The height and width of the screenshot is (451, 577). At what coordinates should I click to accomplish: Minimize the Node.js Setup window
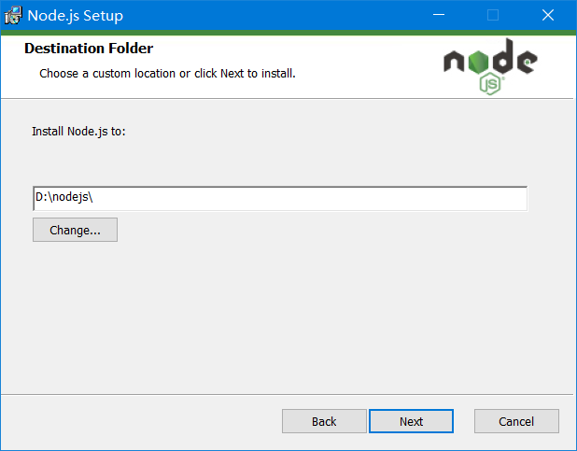click(439, 15)
